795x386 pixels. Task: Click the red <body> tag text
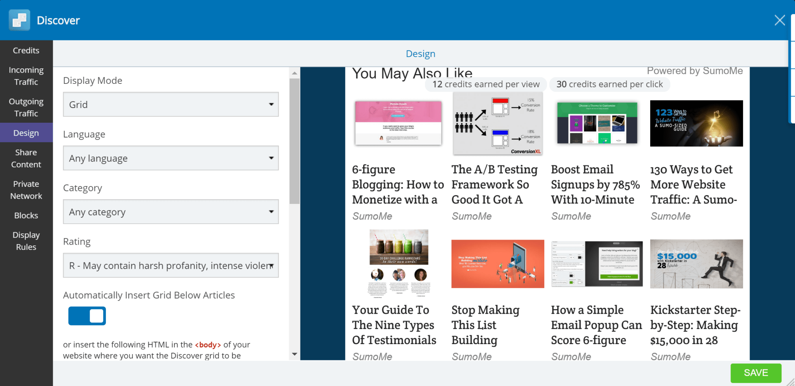point(208,345)
